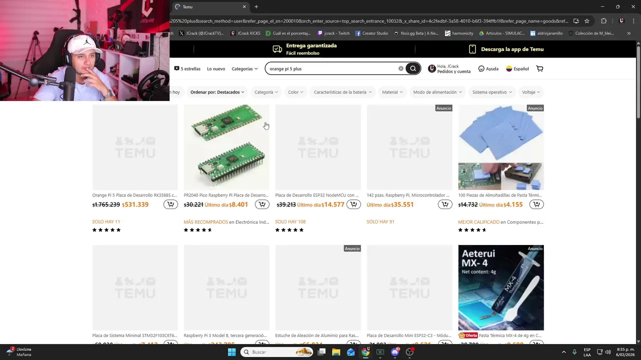This screenshot has width=641, height=360.
Task: Click the search magnifier button in Temu
Action: (413, 68)
